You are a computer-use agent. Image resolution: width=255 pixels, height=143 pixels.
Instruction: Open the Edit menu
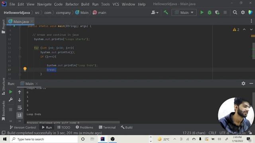21,4
